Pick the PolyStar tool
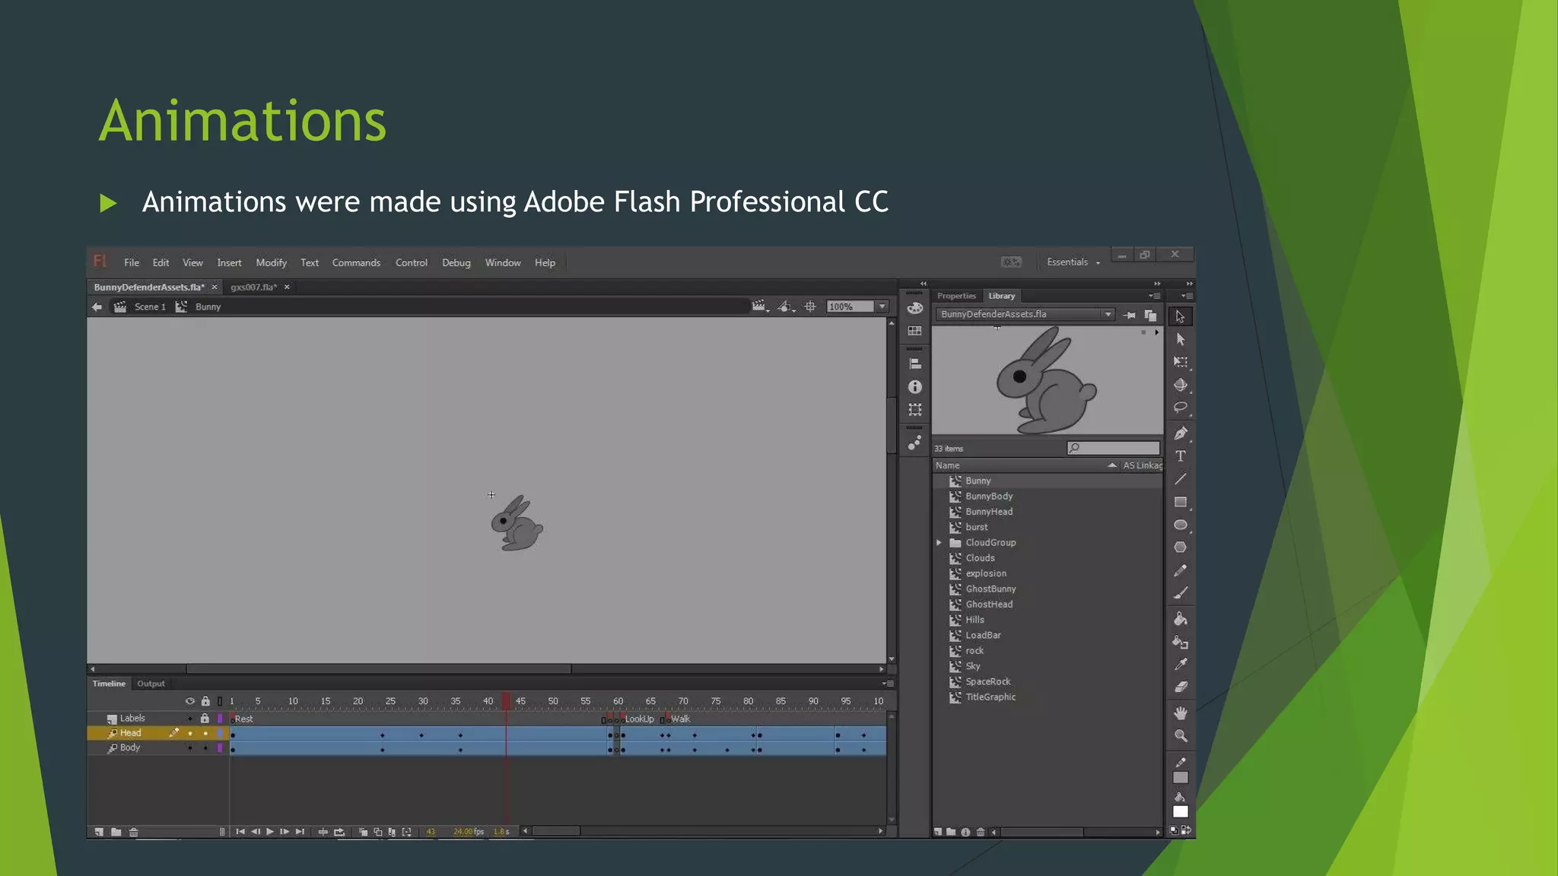The image size is (1558, 876). point(1180,547)
